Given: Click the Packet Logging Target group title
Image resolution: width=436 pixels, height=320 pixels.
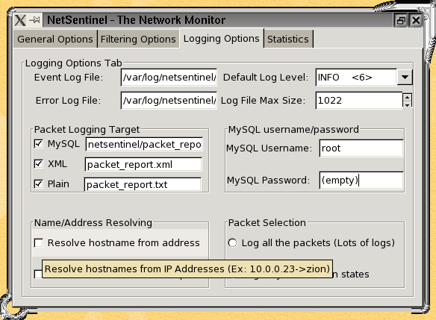Looking at the screenshot, I should 87,130.
